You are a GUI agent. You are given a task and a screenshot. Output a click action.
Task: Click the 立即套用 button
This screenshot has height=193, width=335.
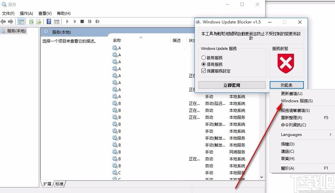[232, 85]
